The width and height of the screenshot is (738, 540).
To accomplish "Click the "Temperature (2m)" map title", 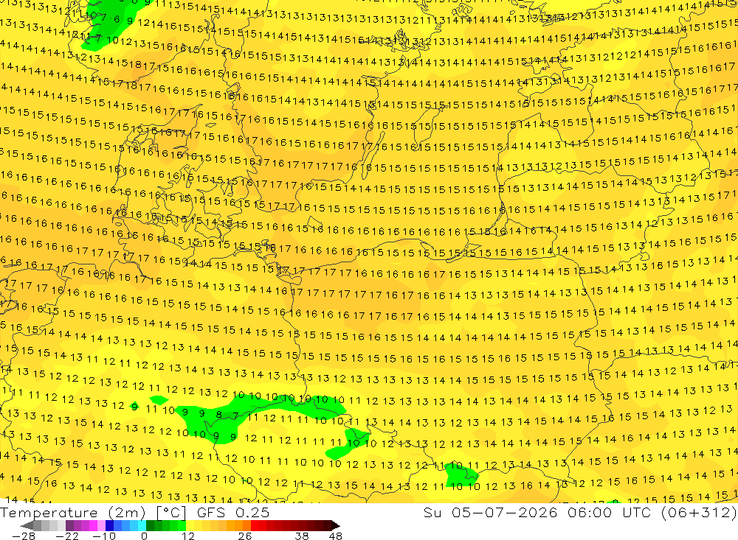I will coord(73,513).
